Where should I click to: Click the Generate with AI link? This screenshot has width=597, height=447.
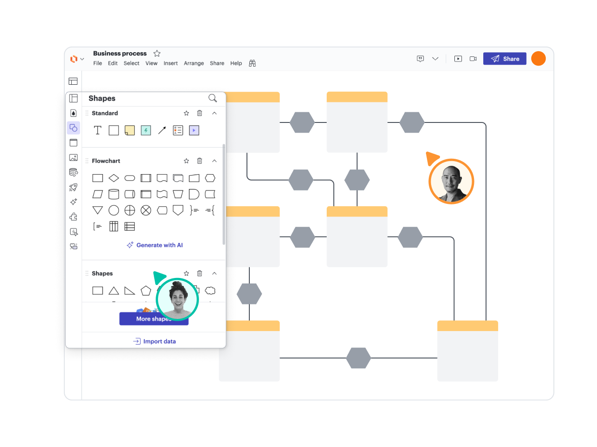click(155, 245)
